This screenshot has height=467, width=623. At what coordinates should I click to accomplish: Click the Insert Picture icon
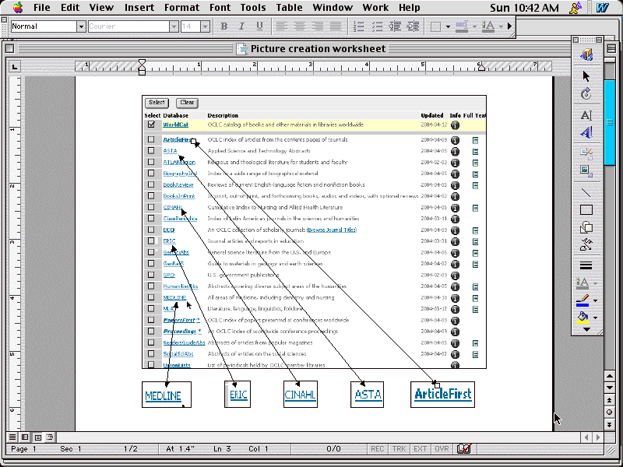586,171
